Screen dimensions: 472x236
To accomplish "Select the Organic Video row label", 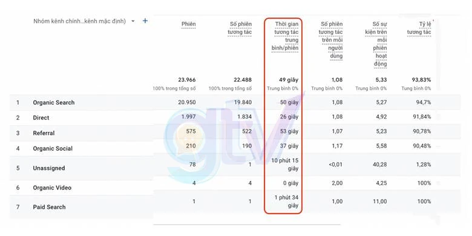I will coord(52,188).
